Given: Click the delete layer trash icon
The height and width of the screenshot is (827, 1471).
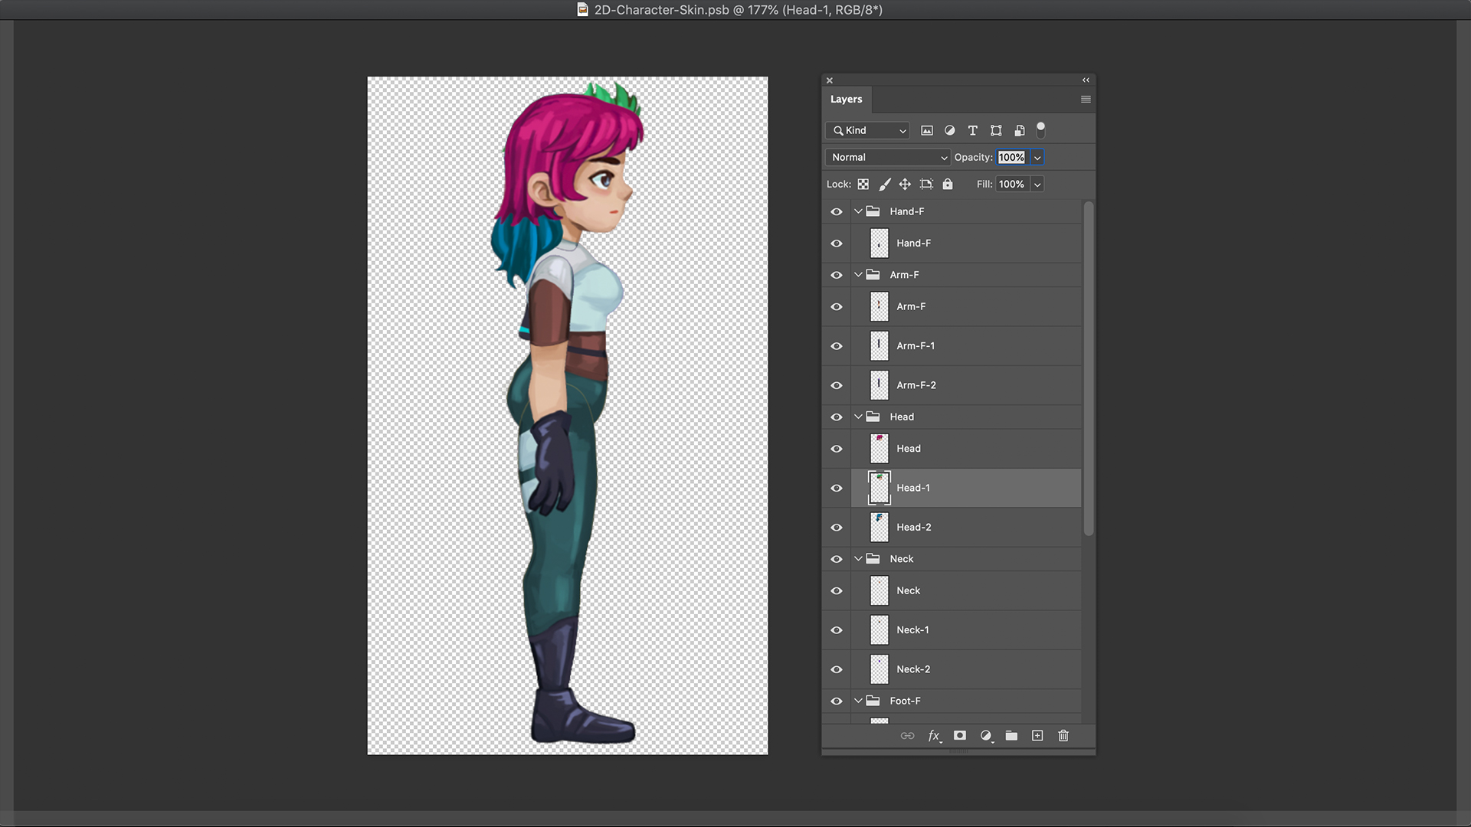Looking at the screenshot, I should click(1063, 735).
